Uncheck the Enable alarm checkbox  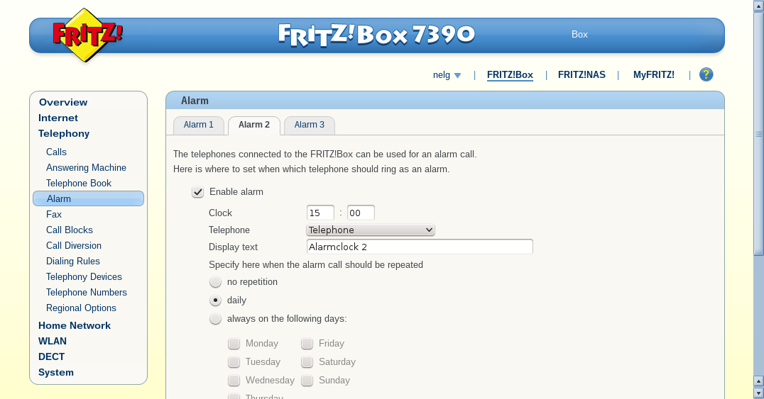pos(197,192)
